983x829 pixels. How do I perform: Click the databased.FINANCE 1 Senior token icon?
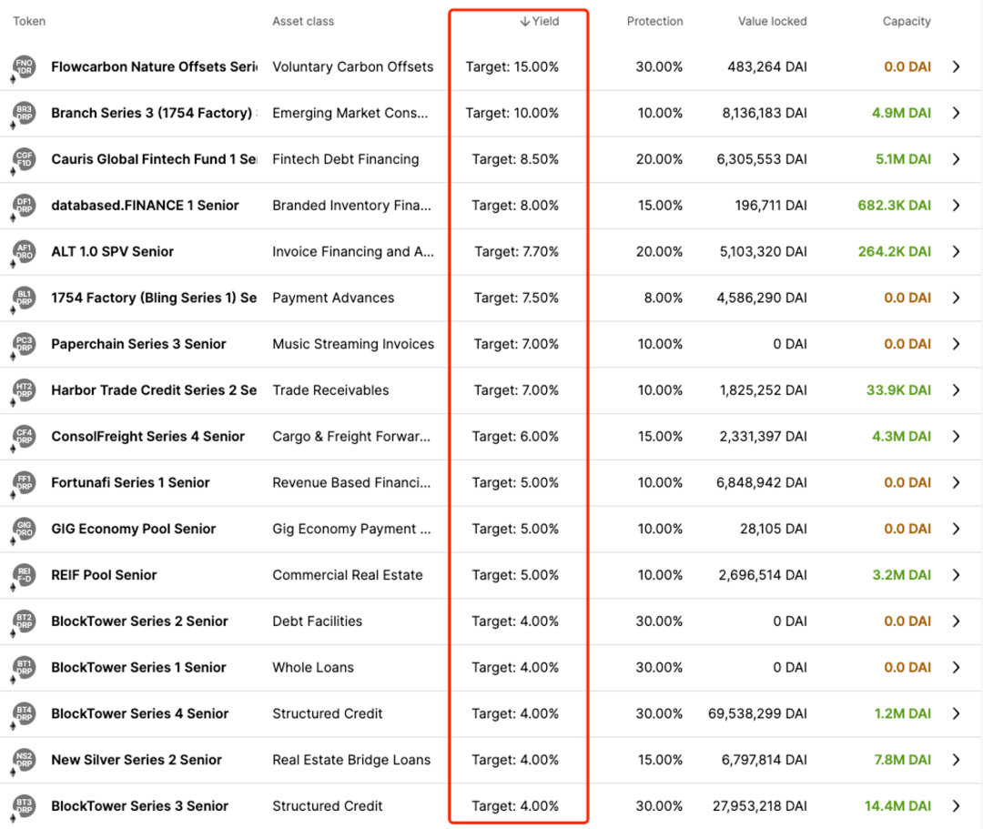tap(25, 206)
